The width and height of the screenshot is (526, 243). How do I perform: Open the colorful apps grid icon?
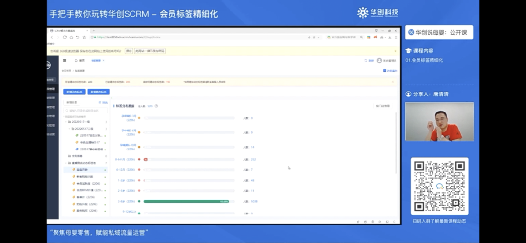[x=369, y=37]
